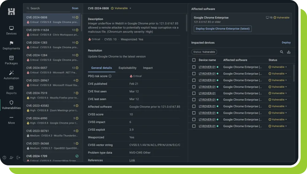Click the sign out icon
Screen dimensions: 307x174
coord(19,157)
